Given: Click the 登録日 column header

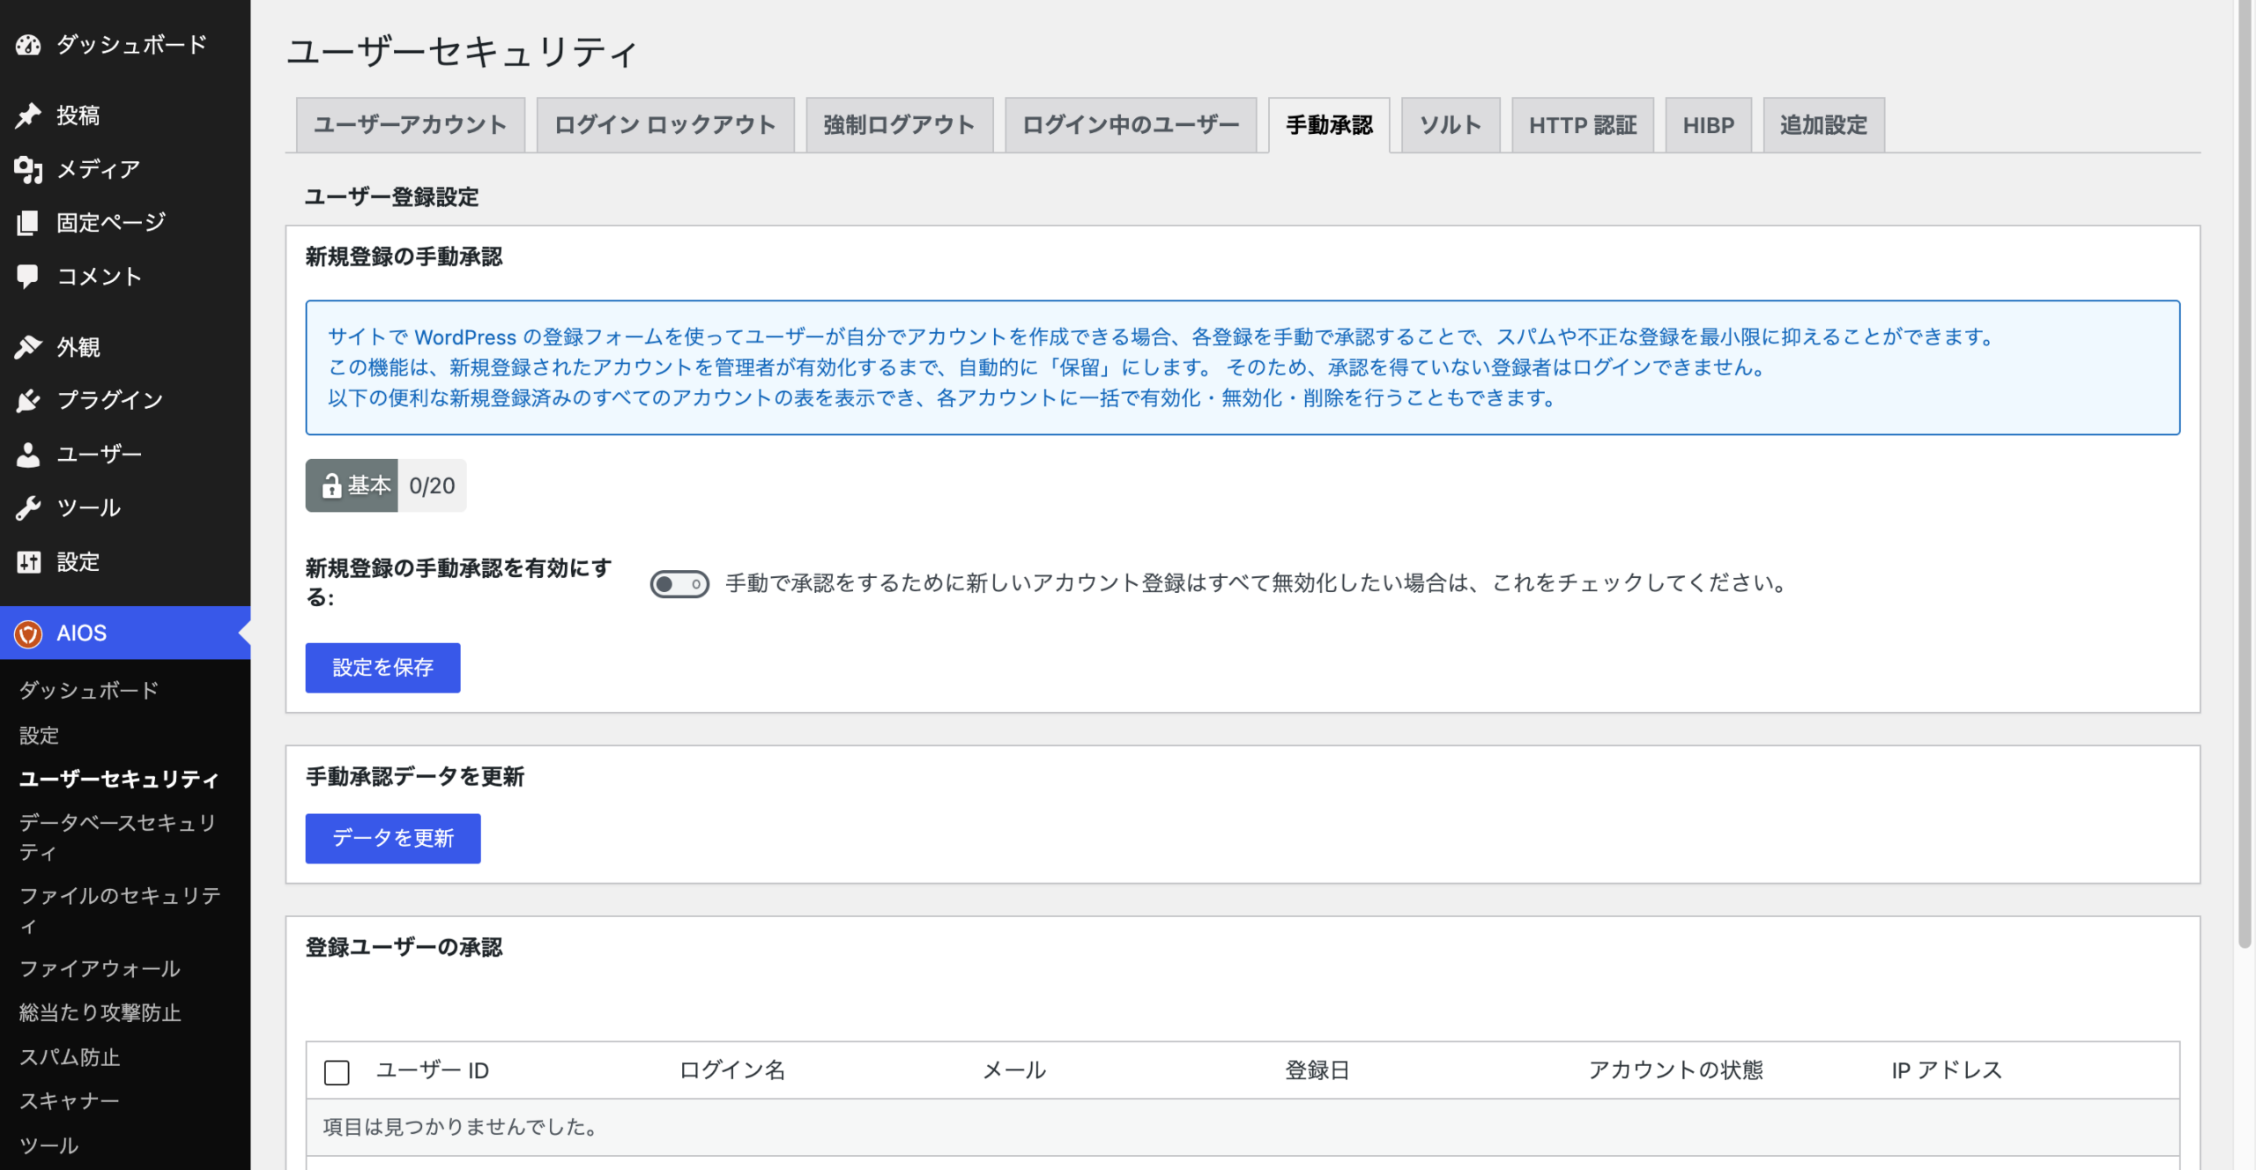Looking at the screenshot, I should pos(1317,1070).
